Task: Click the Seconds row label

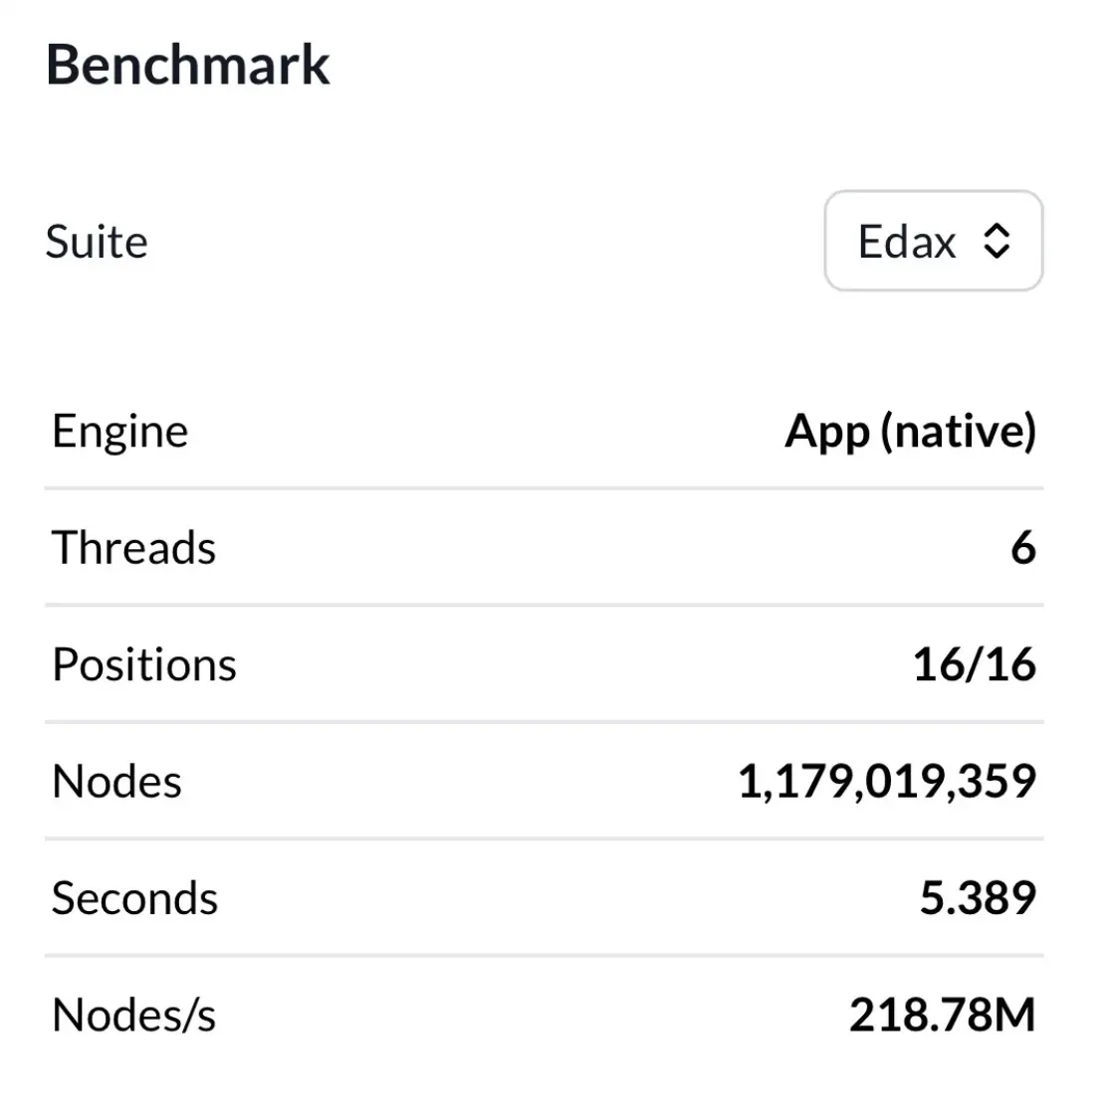Action: point(134,898)
